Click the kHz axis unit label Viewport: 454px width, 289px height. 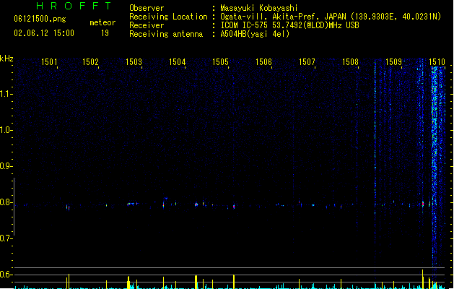(6, 59)
